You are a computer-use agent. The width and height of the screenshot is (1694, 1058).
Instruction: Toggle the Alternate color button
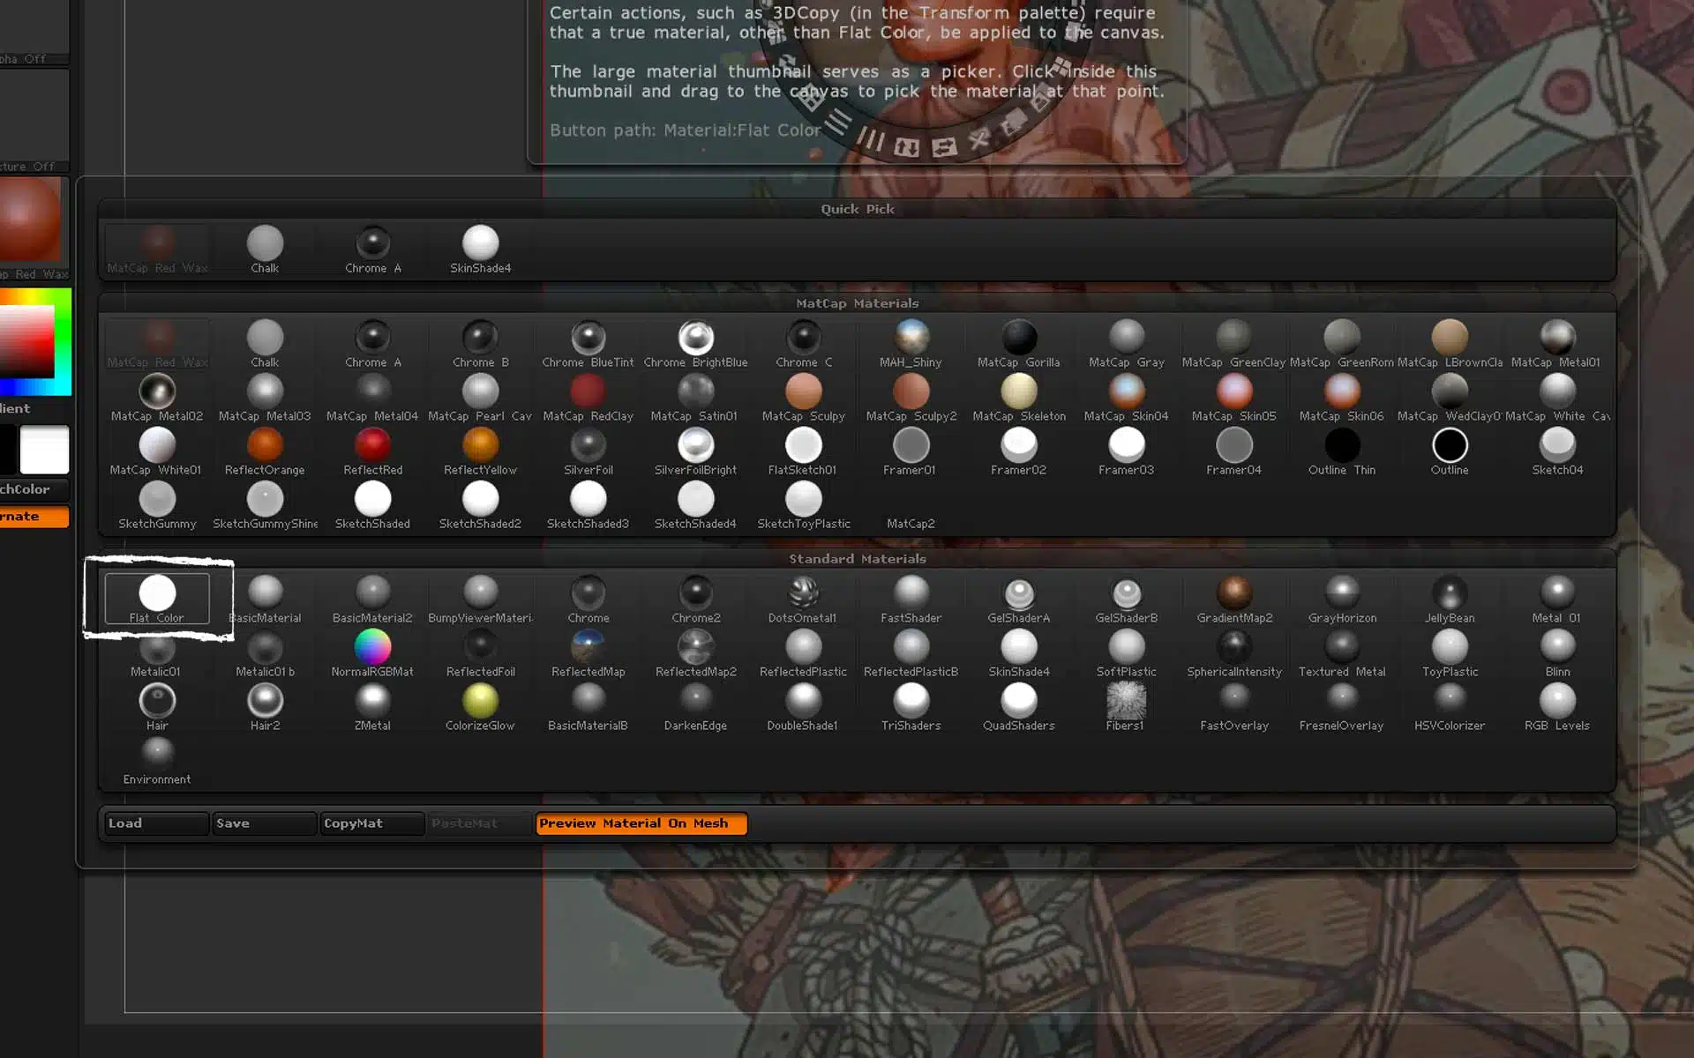click(x=34, y=517)
